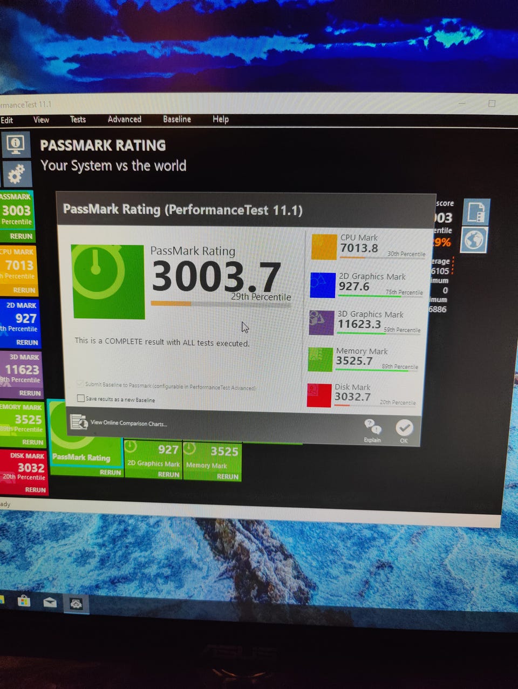Open the Edit menu

coord(7,120)
